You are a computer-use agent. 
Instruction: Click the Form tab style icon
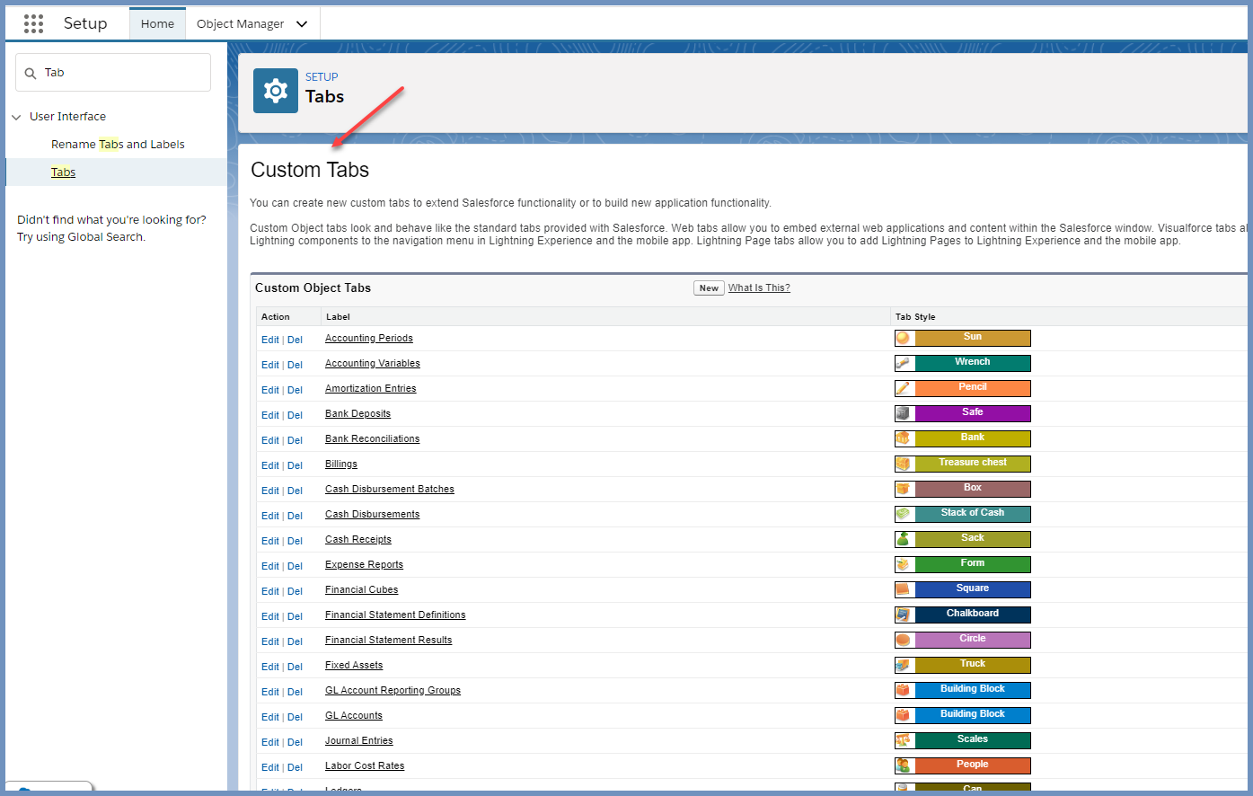click(x=904, y=564)
